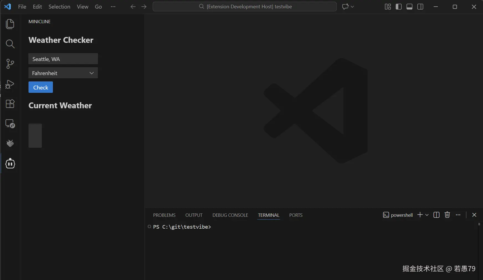Image resolution: width=483 pixels, height=280 pixels.
Task: Select the Terminal tab
Action: [x=269, y=215]
